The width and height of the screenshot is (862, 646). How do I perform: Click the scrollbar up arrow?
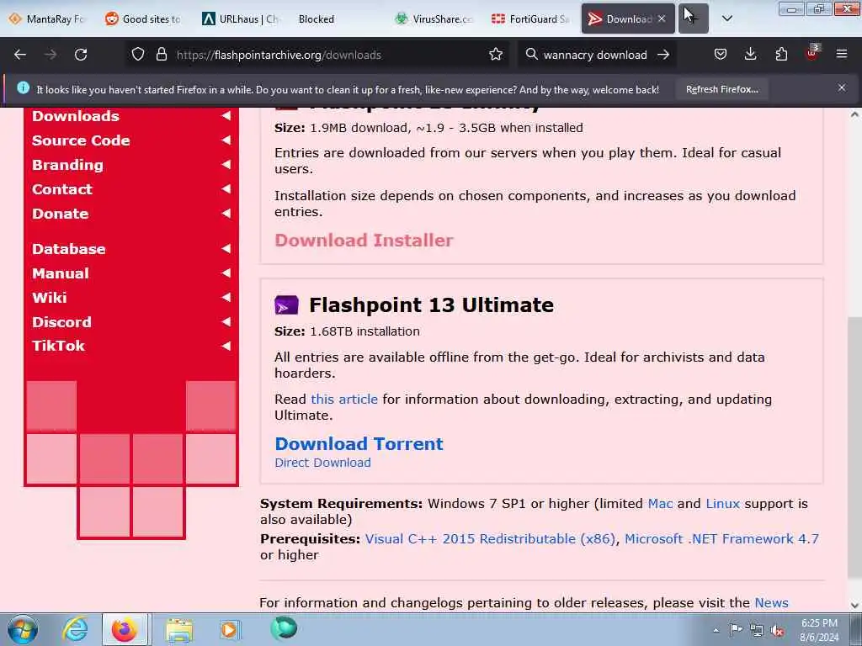point(854,114)
